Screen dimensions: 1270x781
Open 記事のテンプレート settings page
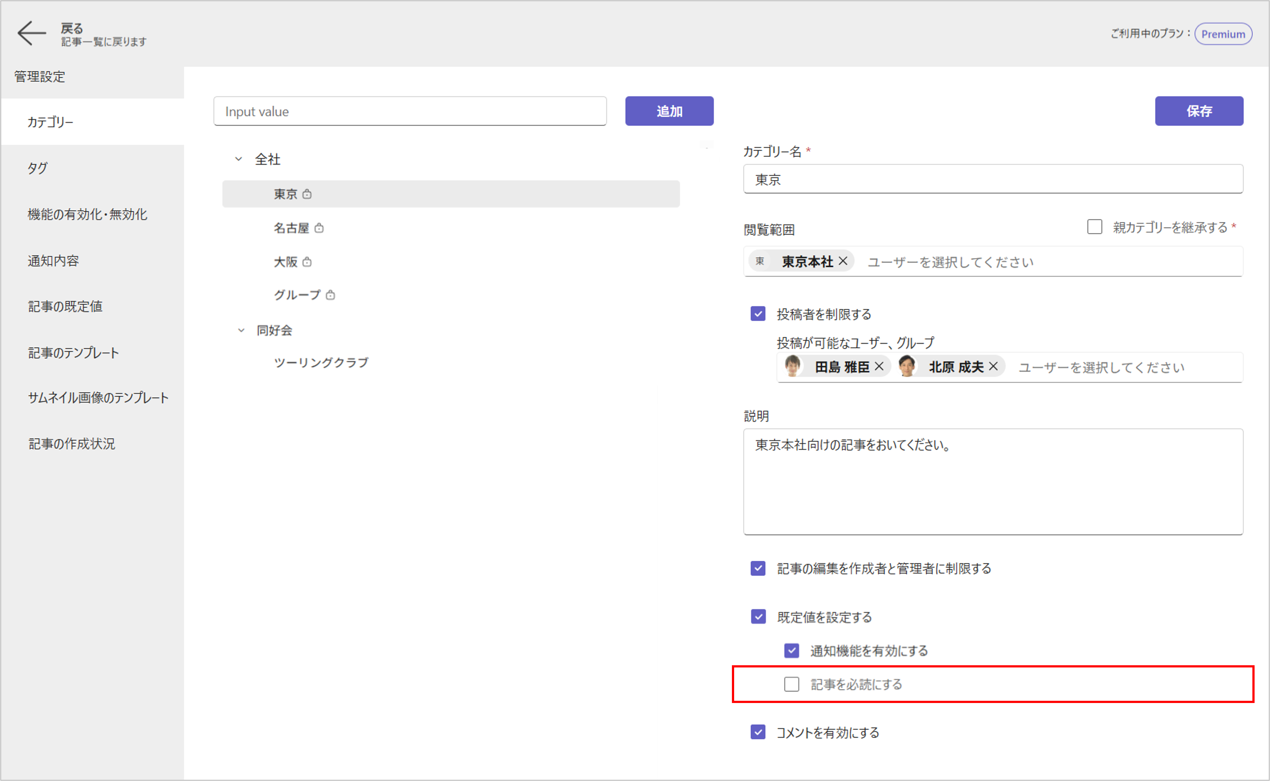coord(73,353)
